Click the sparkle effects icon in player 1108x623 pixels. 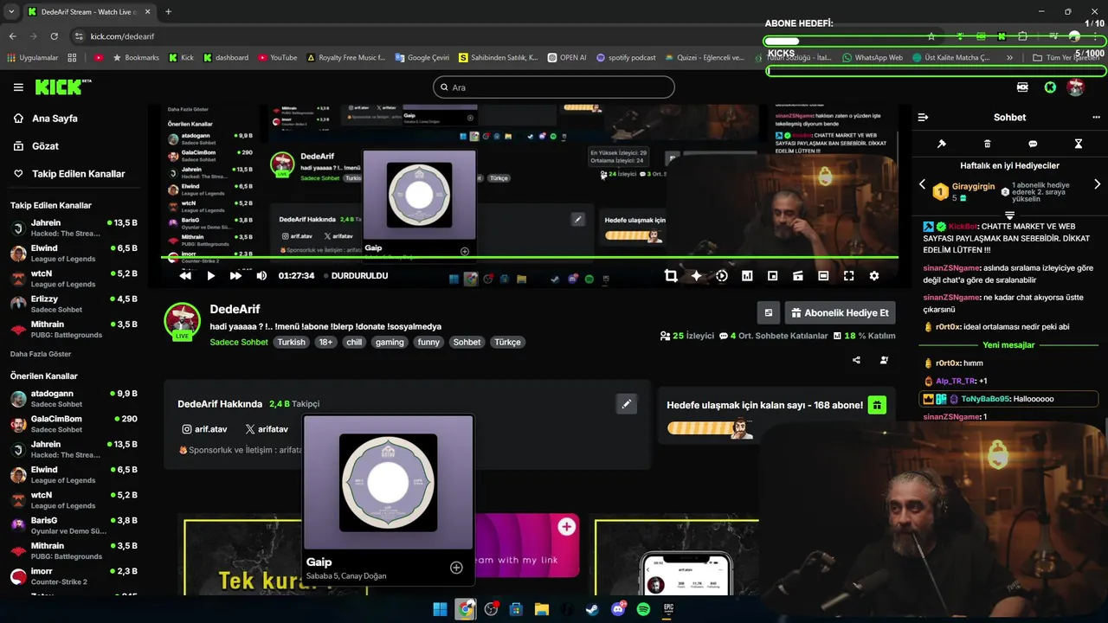(696, 276)
